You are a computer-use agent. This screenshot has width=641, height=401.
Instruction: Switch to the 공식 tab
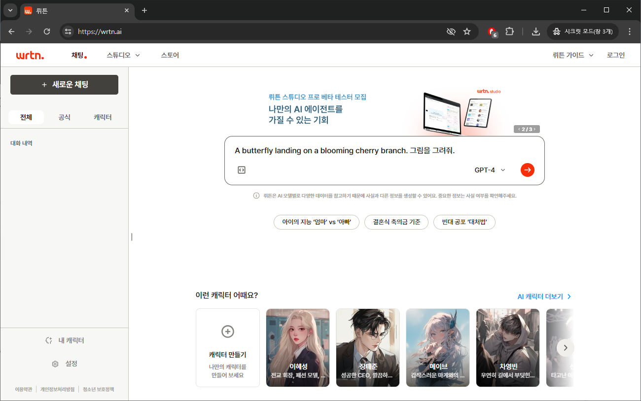tap(64, 117)
